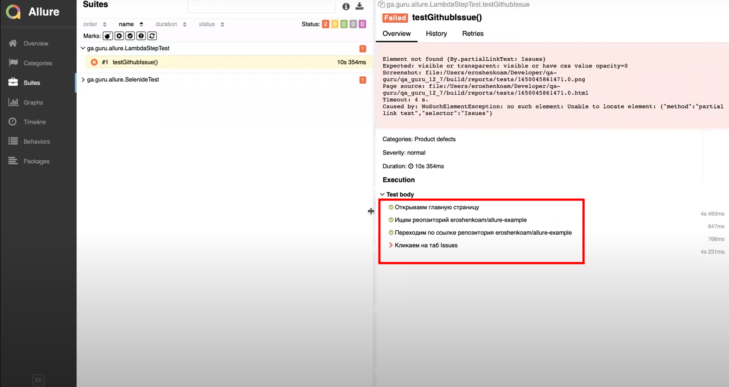Click the Severity: normal text
729x387 pixels.
pyautogui.click(x=404, y=153)
